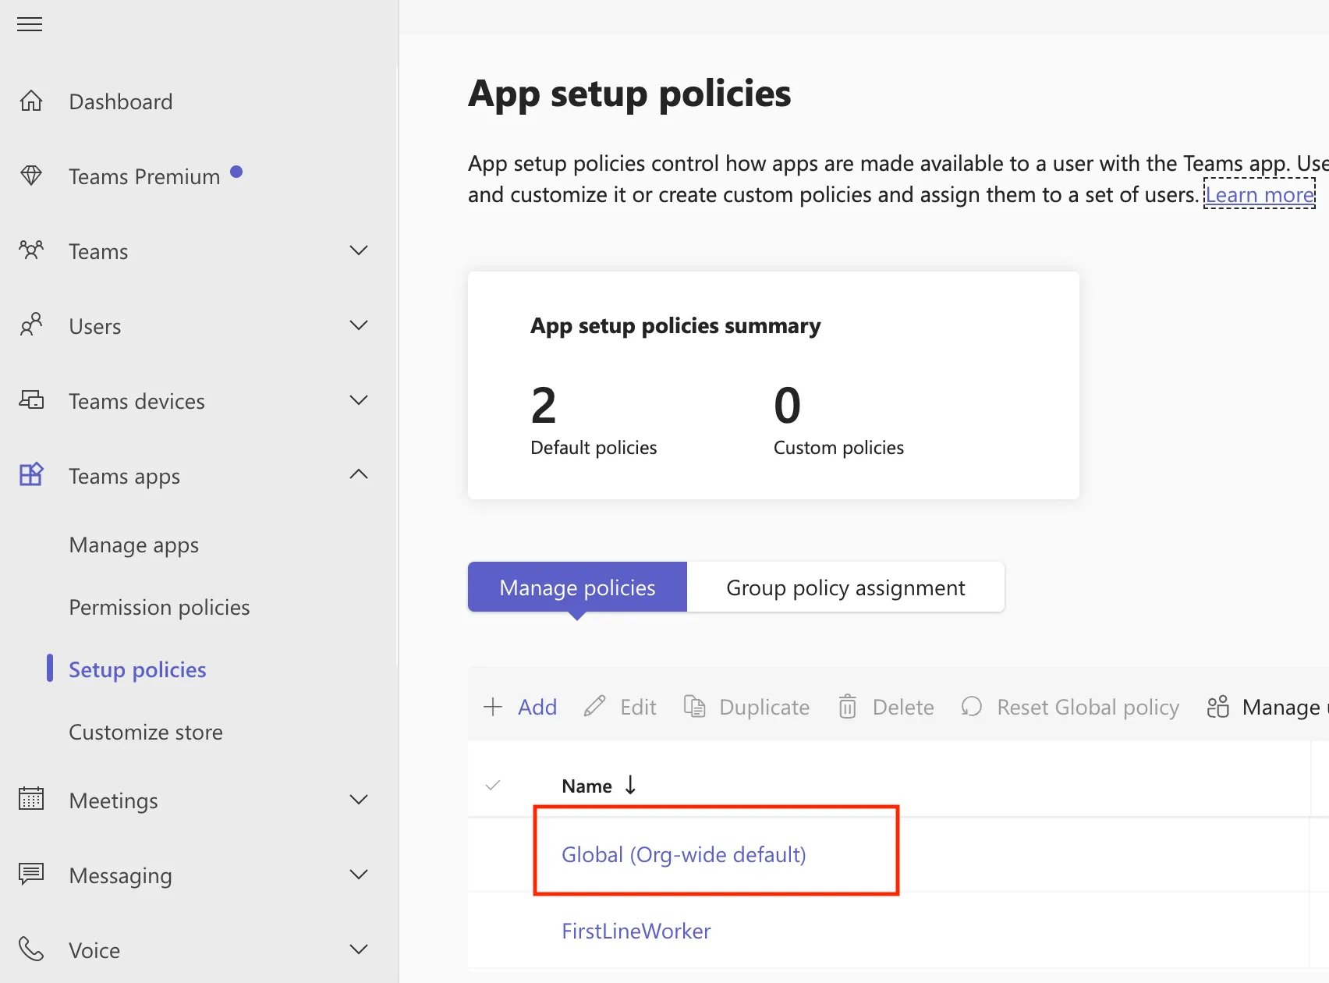Click the Manage users icon
The height and width of the screenshot is (983, 1329).
point(1217,707)
